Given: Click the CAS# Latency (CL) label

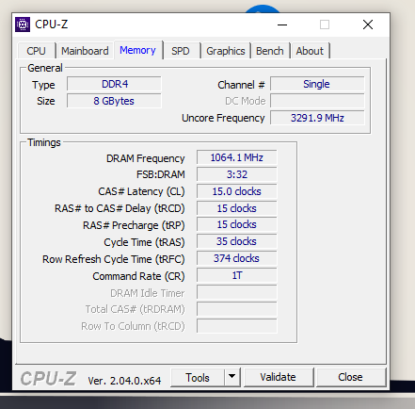Looking at the screenshot, I should click(x=141, y=191).
